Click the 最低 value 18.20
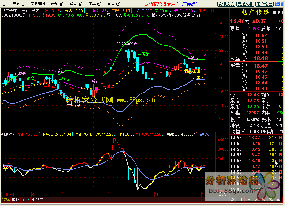The height and width of the screenshot is (206, 285). click(253, 107)
